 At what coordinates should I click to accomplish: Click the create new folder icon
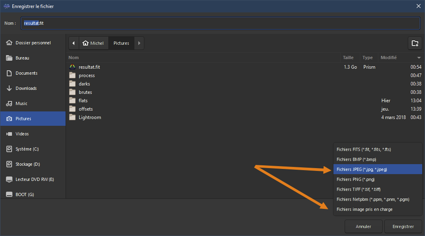pos(415,43)
